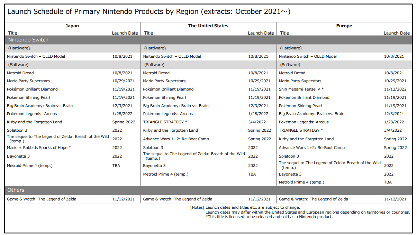Screen dimensions: 417x235
Task: Click 'Pokémon Legends: Arceus' in the Europe column
Action: [x=304, y=122]
